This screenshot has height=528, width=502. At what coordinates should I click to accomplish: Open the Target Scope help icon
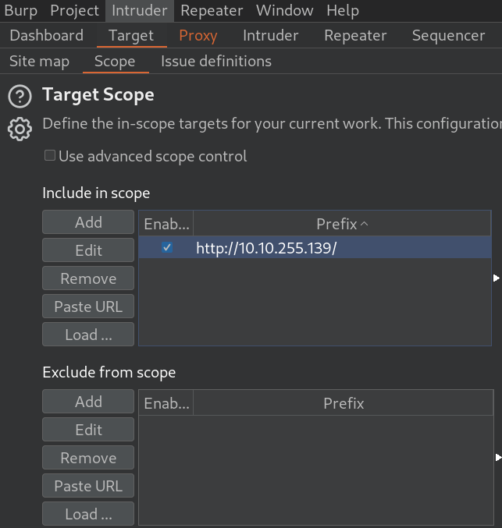tap(20, 96)
